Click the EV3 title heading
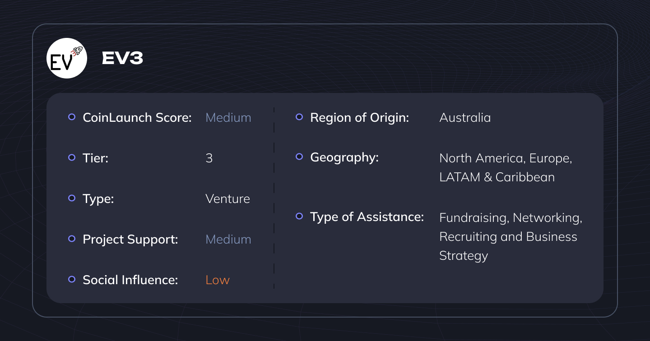This screenshot has height=341, width=650. [122, 58]
